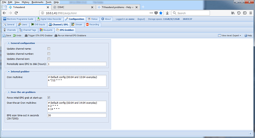Toggle the sidebar view icon
255x138 pixels.
(x=245, y=13)
